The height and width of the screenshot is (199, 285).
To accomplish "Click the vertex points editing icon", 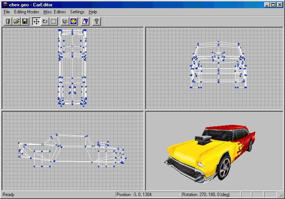I will point(65,21).
